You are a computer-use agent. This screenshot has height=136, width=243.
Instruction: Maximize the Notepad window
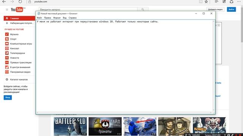[x=204, y=14]
